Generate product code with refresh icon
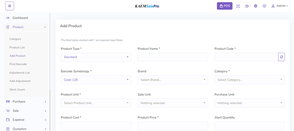This screenshot has width=294, height=131. [281, 57]
